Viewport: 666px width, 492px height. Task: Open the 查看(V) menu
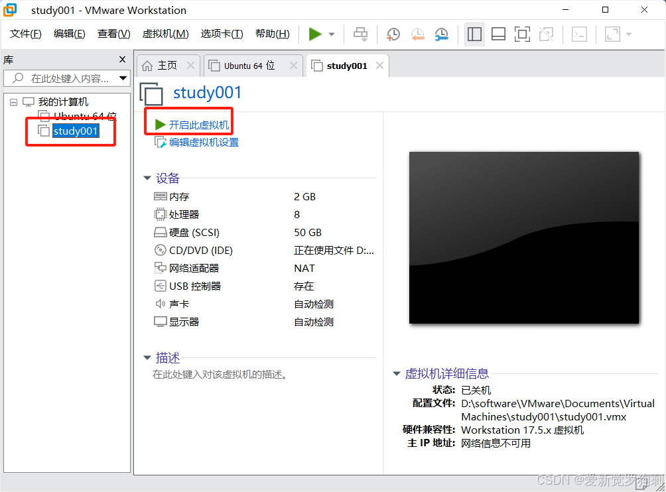114,34
